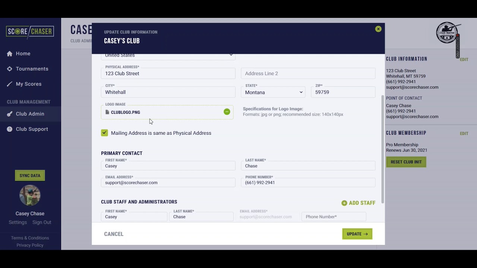The height and width of the screenshot is (268, 477).
Task: Open Club Support in the sidebar menu
Action: point(32,129)
